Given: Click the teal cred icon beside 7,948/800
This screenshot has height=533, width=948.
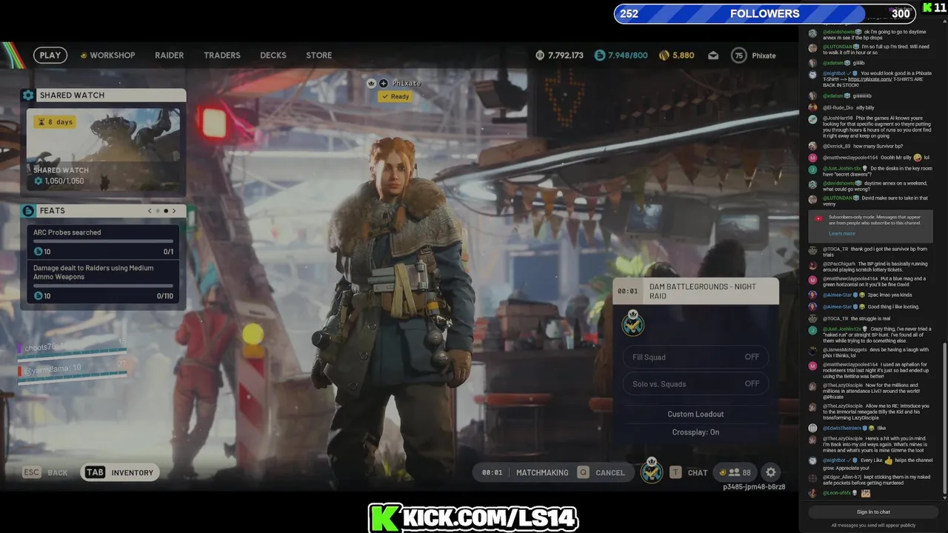Looking at the screenshot, I should [600, 56].
